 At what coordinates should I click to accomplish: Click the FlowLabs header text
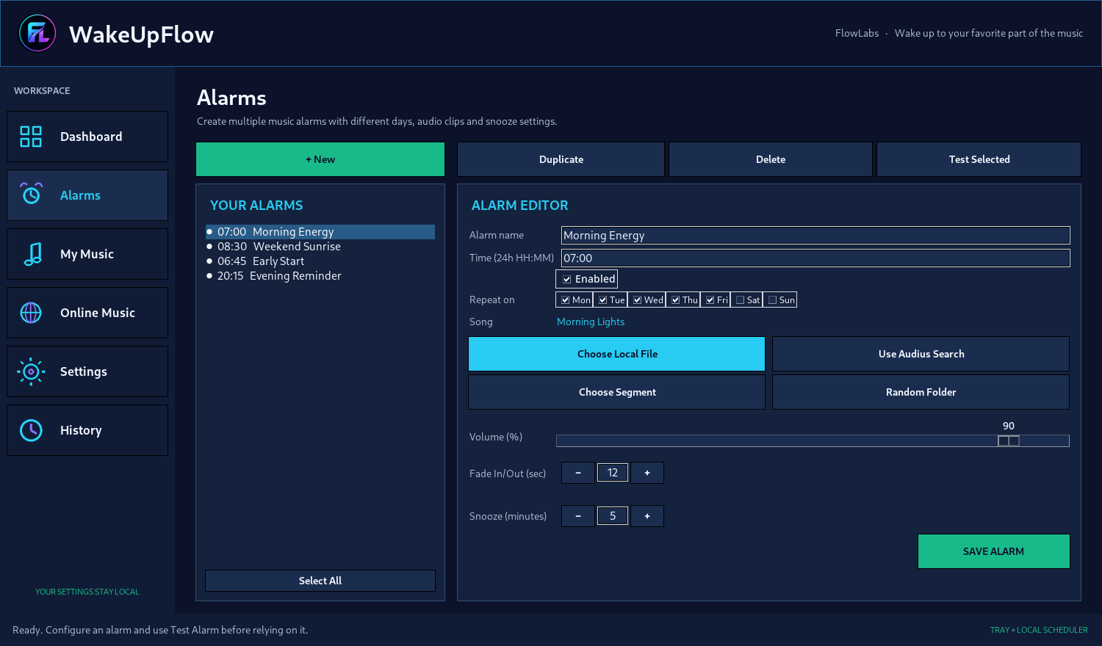click(x=857, y=33)
